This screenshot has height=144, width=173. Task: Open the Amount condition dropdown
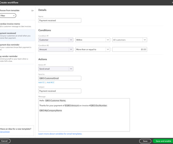point(56,50)
